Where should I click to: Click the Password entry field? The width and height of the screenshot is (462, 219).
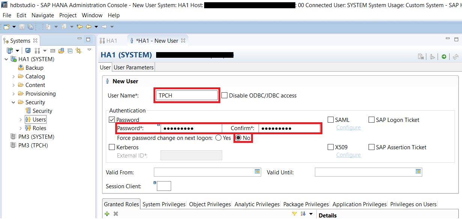pyautogui.click(x=191, y=128)
